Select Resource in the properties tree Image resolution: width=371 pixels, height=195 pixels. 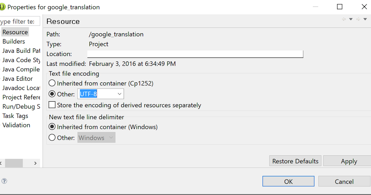[15, 32]
